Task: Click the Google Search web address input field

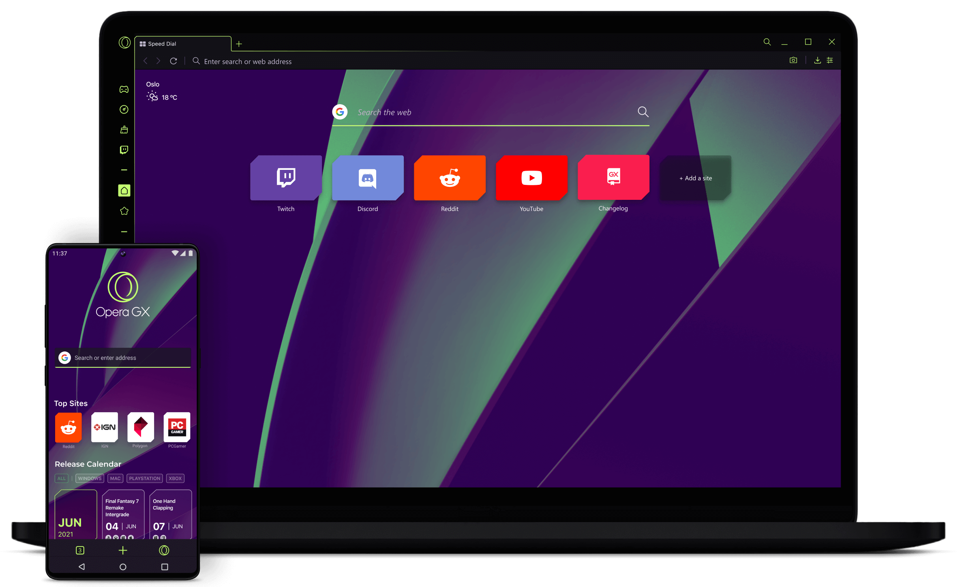Action: click(491, 112)
